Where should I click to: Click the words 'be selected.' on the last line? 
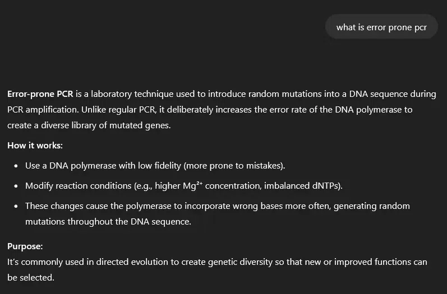31,278
